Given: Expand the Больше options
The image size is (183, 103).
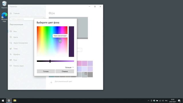Looking at the screenshot, I should (69, 68).
